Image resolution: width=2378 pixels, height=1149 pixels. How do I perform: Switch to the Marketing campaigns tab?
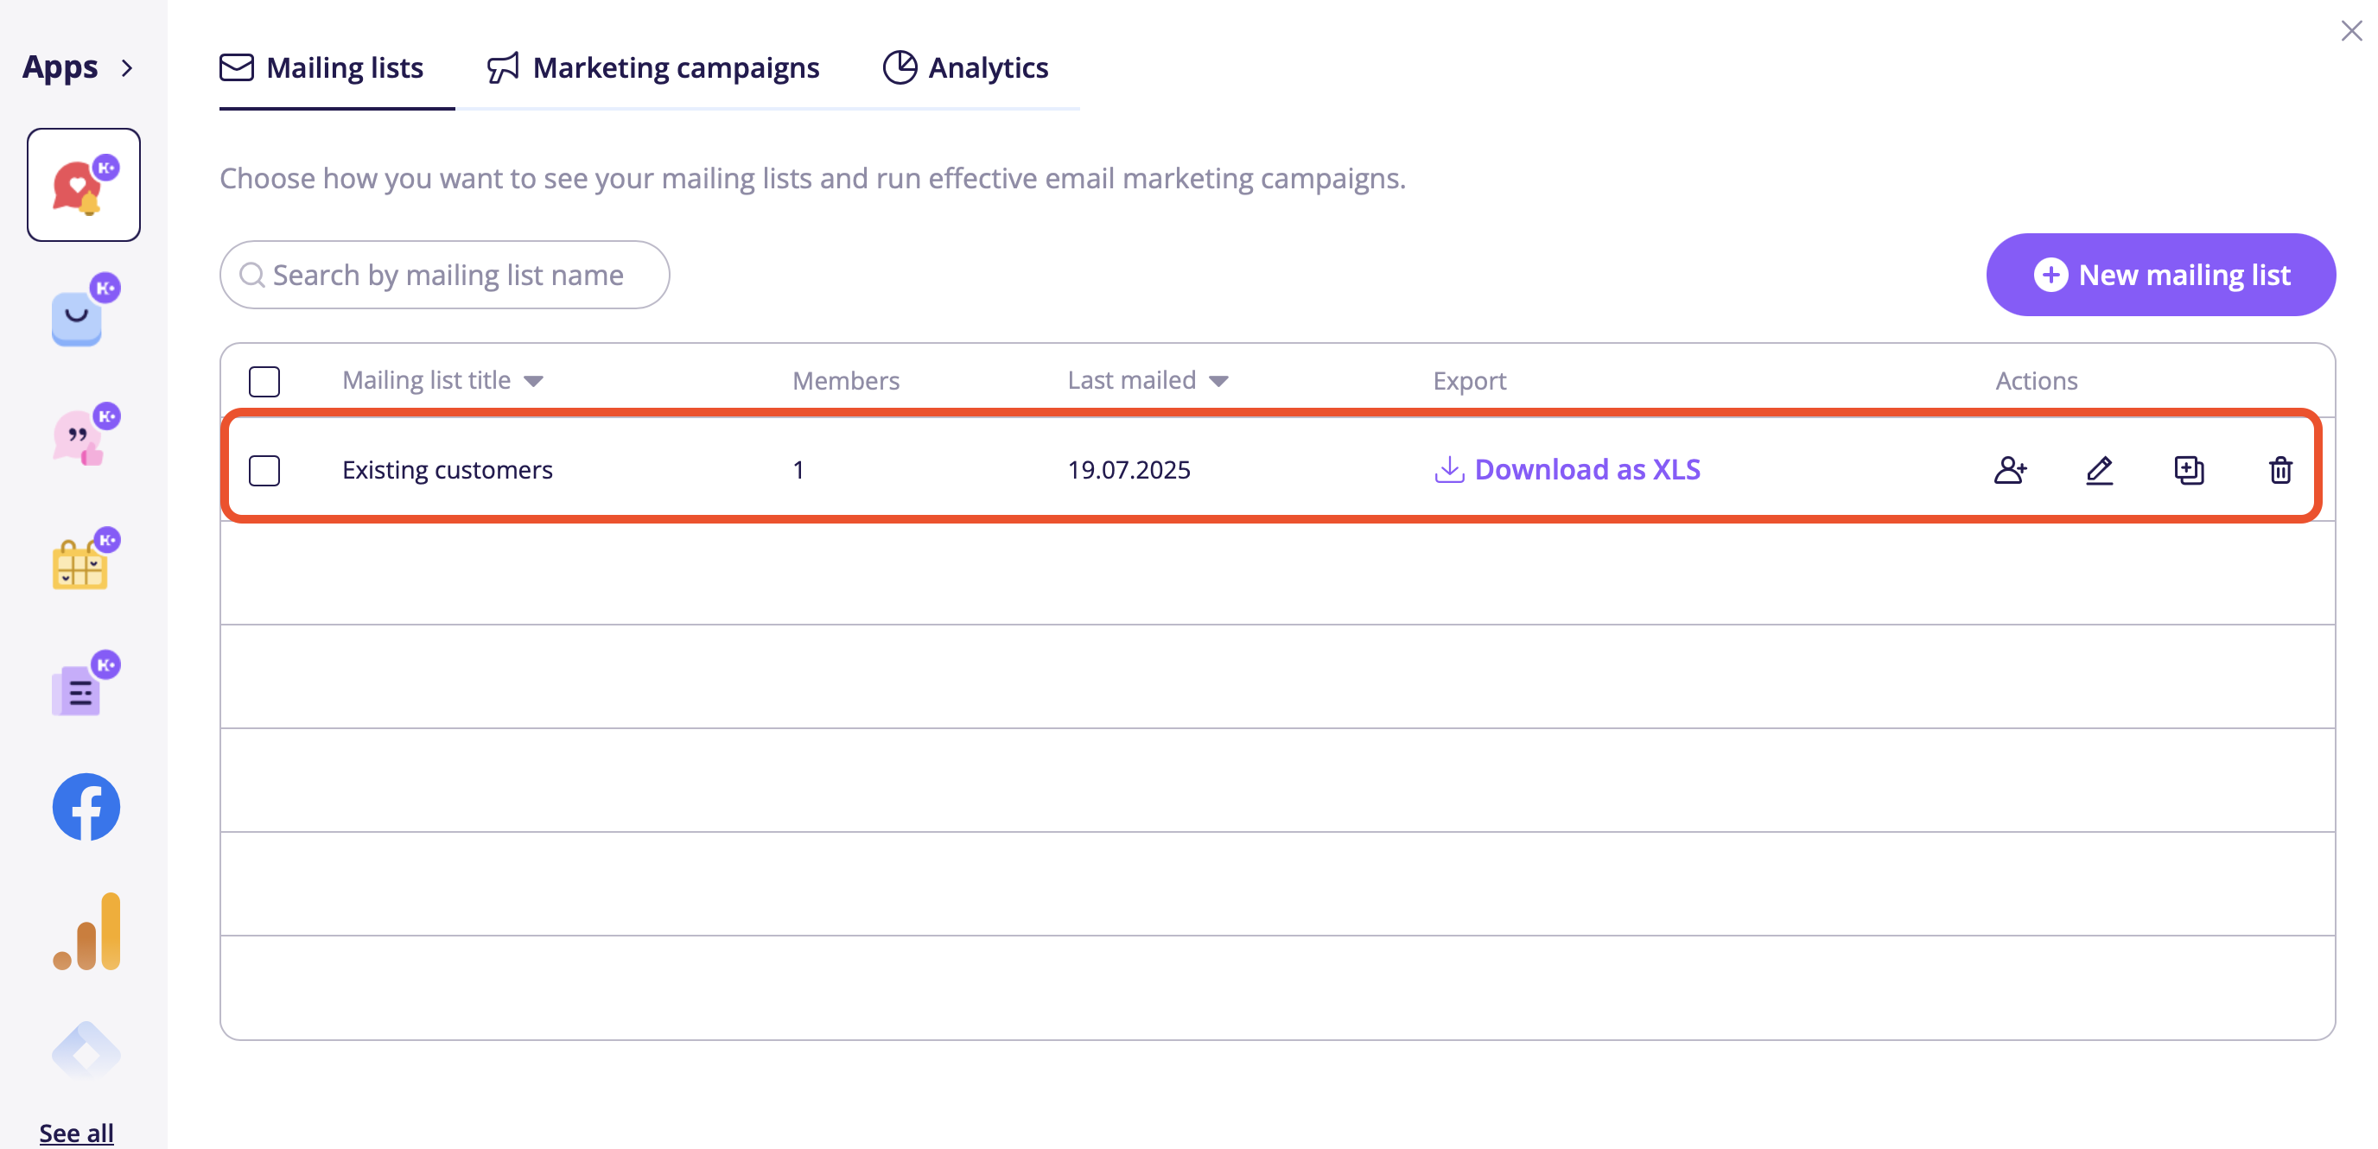653,68
